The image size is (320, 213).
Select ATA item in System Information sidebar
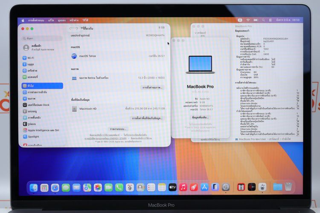pos(202,36)
